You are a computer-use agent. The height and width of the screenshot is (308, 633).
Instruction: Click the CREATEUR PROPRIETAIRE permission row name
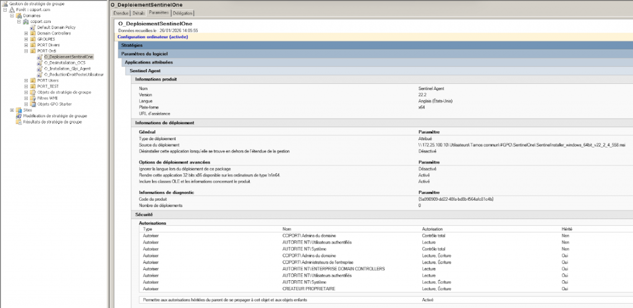pyautogui.click(x=309, y=289)
